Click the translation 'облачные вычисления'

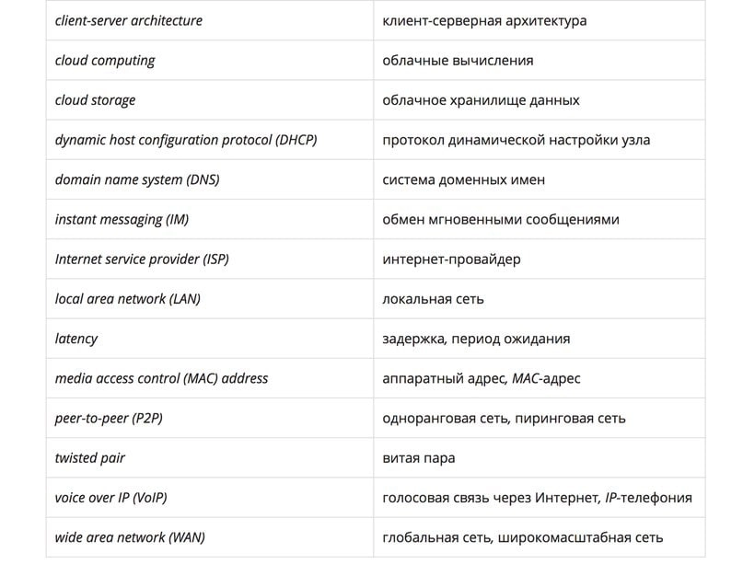458,61
